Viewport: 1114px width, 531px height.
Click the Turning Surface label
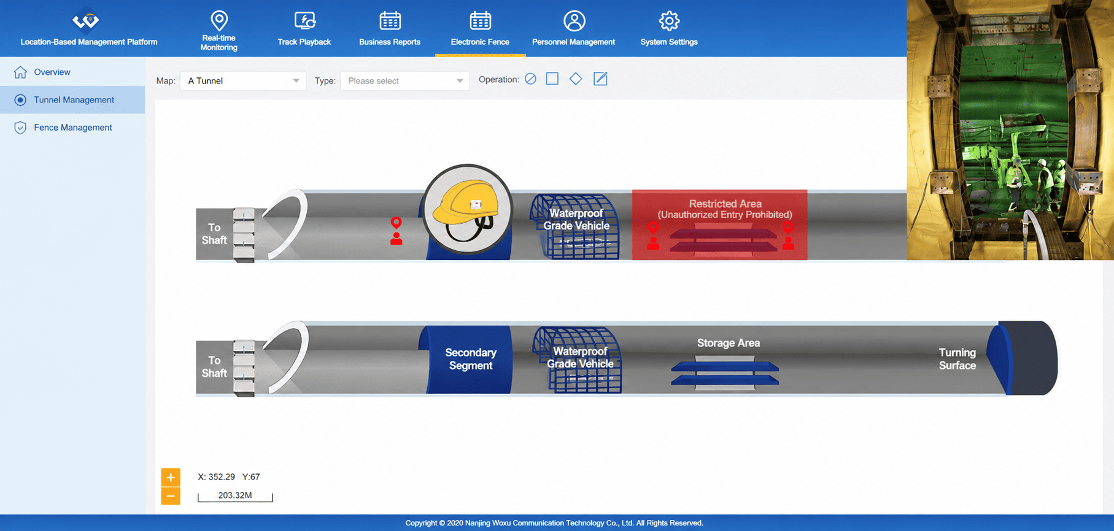pyautogui.click(x=957, y=359)
